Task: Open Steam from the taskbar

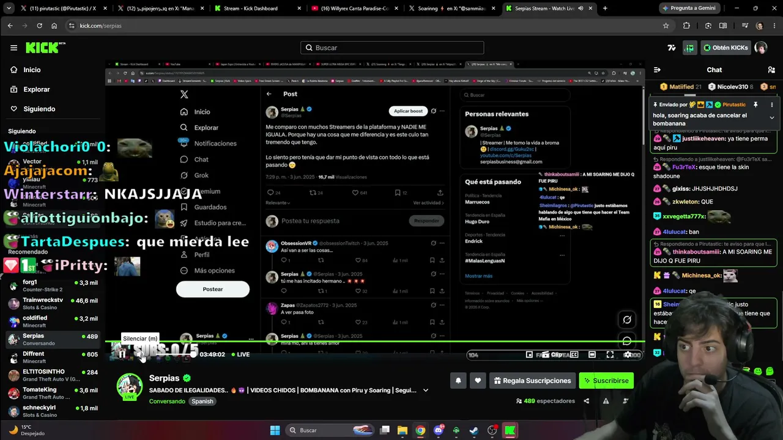Action: [474, 430]
